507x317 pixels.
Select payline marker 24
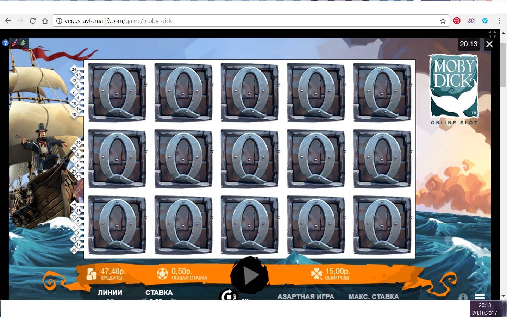click(74, 69)
